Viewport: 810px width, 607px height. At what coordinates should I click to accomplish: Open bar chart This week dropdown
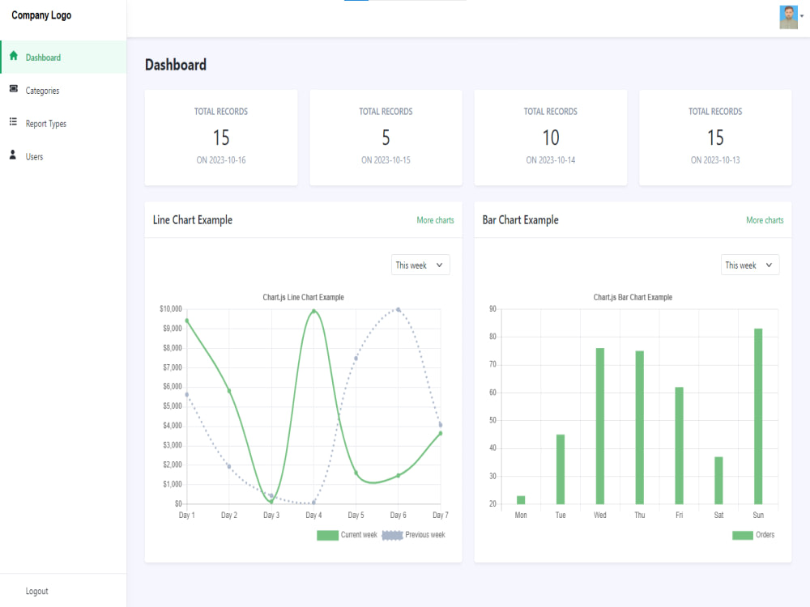750,265
